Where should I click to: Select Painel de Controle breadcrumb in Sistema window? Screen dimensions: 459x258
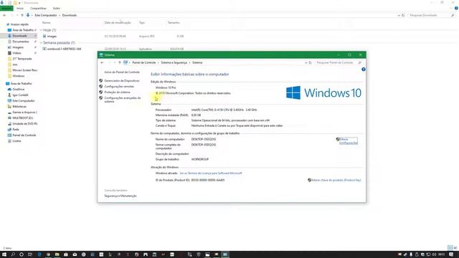coord(143,62)
